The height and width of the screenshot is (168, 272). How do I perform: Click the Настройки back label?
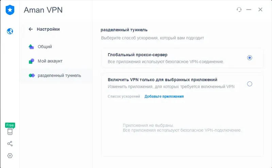(48, 29)
